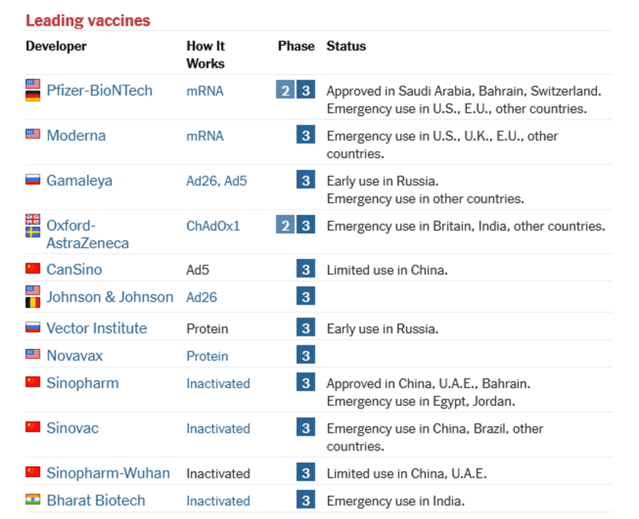Click the Phase 2 badge for Oxford-AstraZeneca
The height and width of the screenshot is (519, 639).
point(285,225)
